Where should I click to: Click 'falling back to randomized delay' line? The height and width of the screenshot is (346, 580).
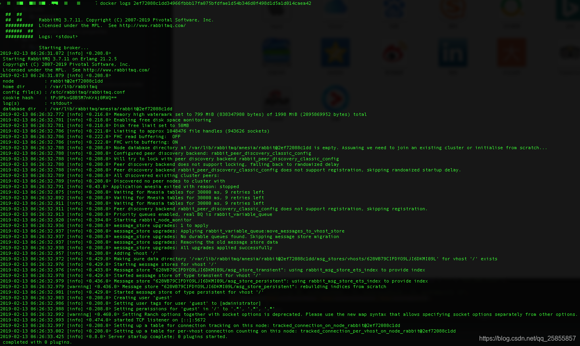pyautogui.click(x=170, y=164)
